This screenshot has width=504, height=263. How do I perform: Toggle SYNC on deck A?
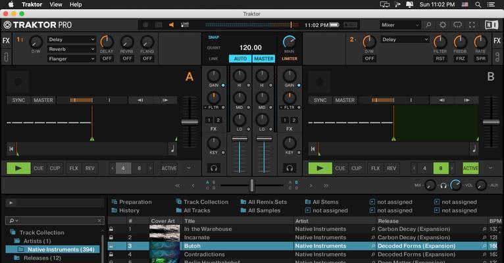tap(18, 100)
